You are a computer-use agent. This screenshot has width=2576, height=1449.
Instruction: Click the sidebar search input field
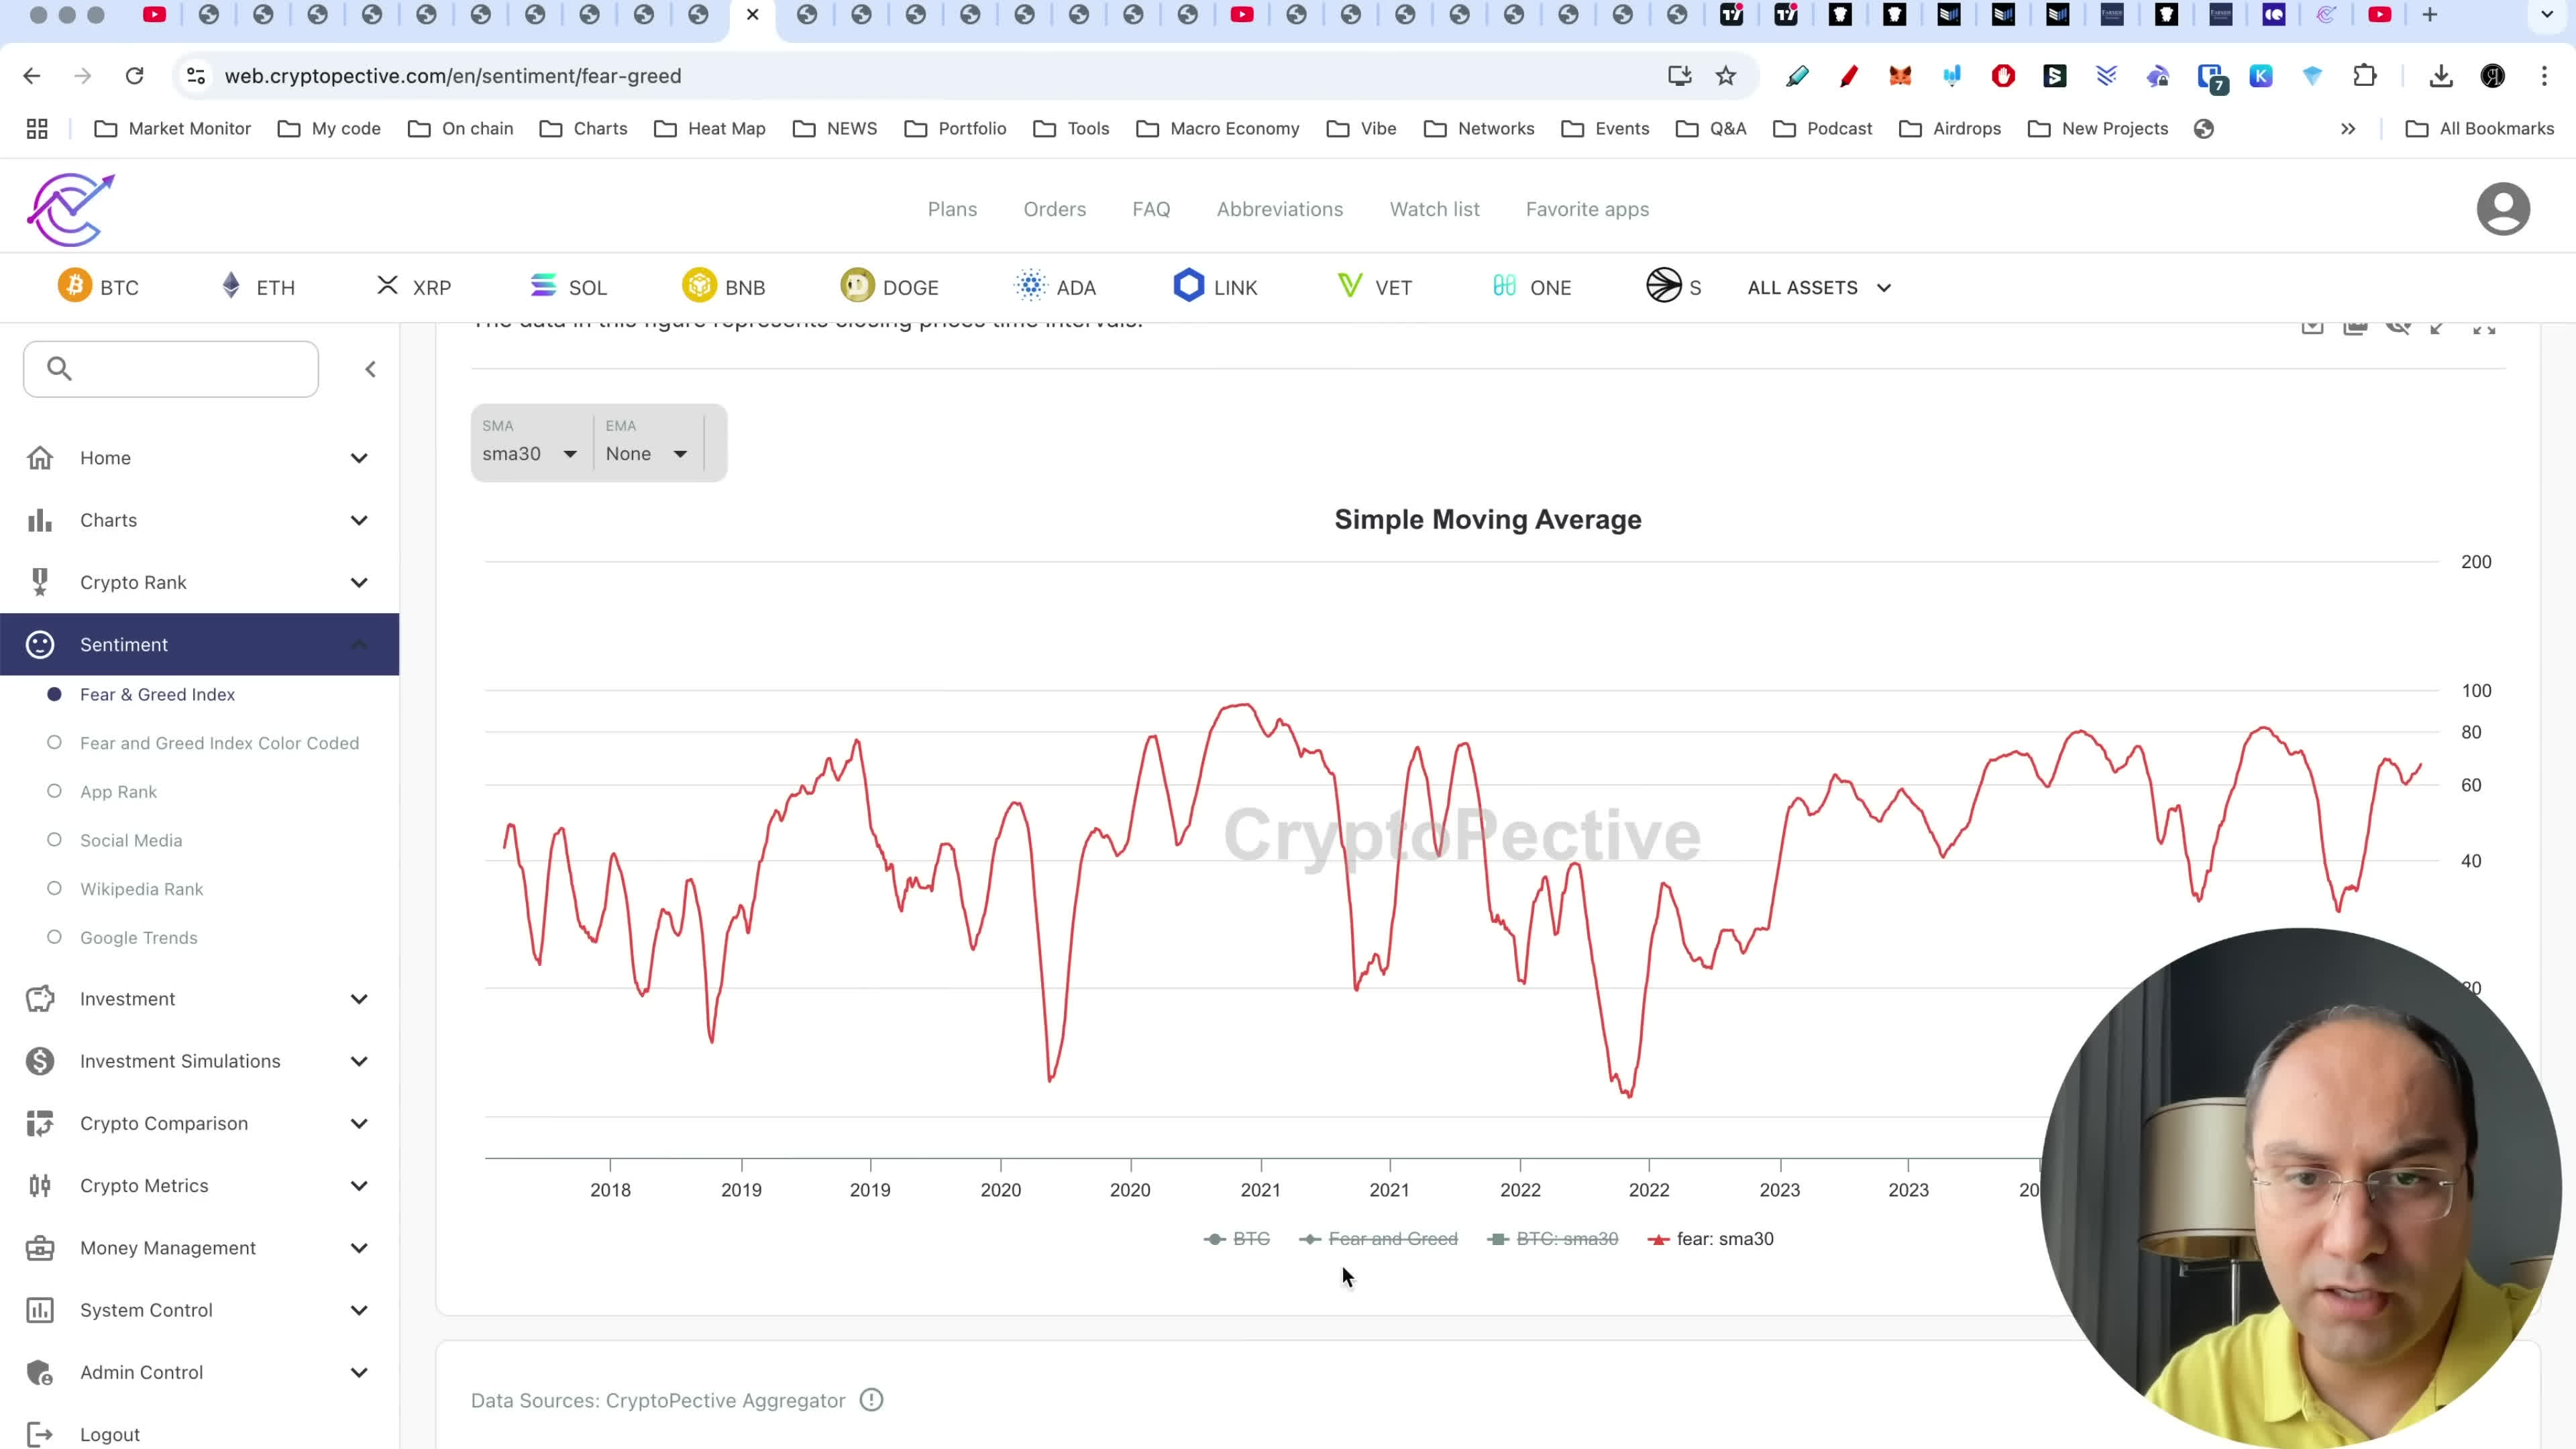click(185, 369)
